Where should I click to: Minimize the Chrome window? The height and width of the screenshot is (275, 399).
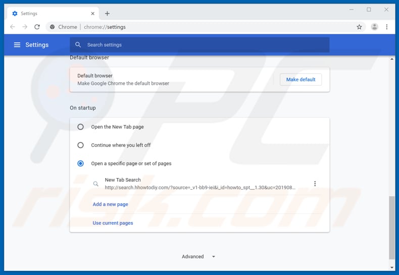pyautogui.click(x=352, y=10)
